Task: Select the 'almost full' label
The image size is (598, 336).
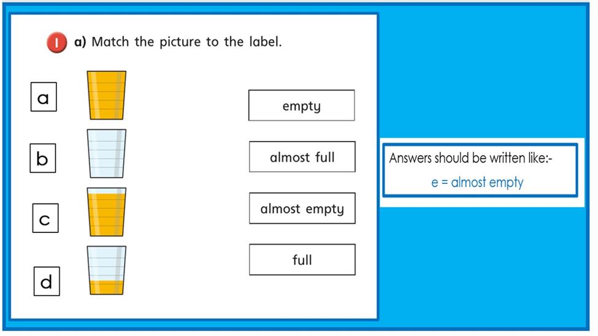Action: [302, 157]
